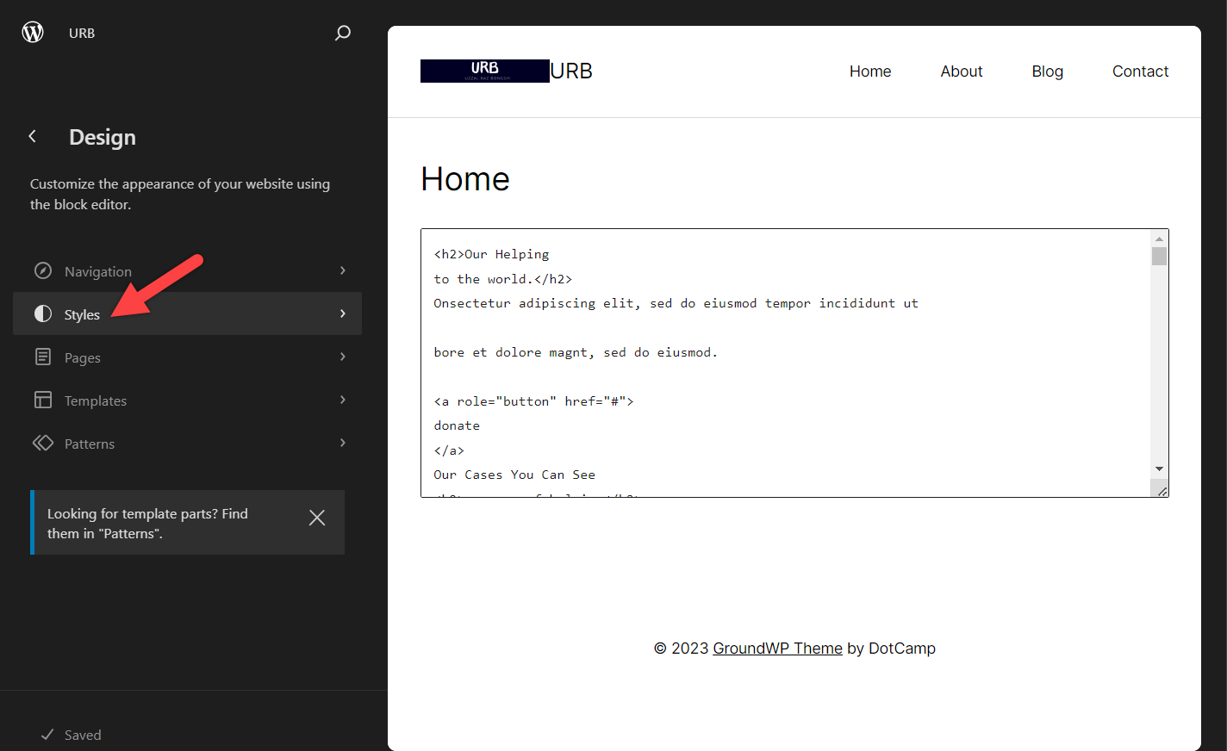Open the search with the magnifier icon
Image resolution: width=1227 pixels, height=751 pixels.
click(342, 33)
